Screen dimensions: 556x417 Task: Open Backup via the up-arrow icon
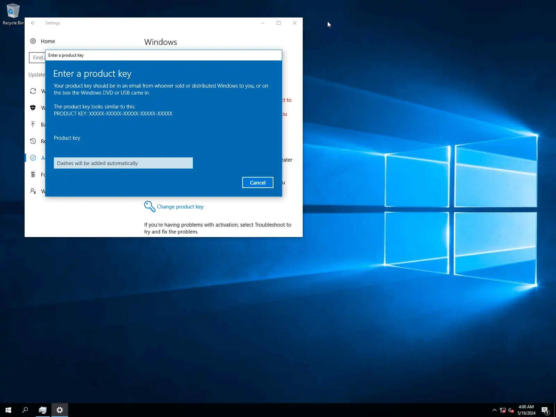tap(33, 124)
